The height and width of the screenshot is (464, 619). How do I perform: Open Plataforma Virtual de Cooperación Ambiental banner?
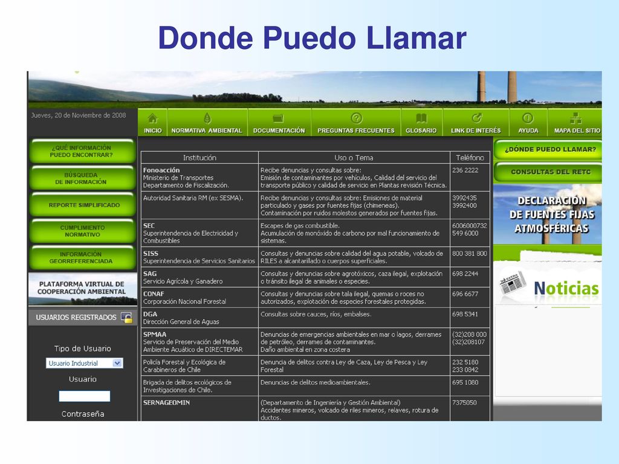[82, 289]
